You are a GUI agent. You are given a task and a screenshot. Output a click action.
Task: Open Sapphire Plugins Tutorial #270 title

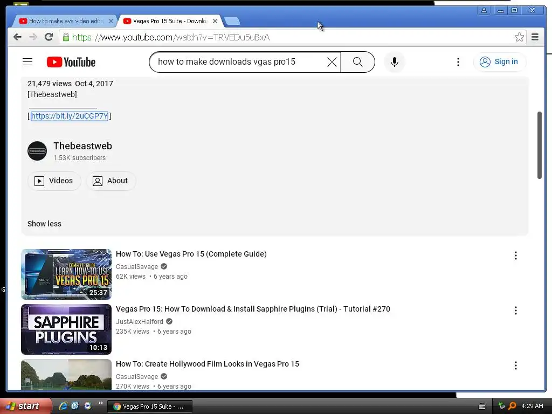click(x=253, y=309)
